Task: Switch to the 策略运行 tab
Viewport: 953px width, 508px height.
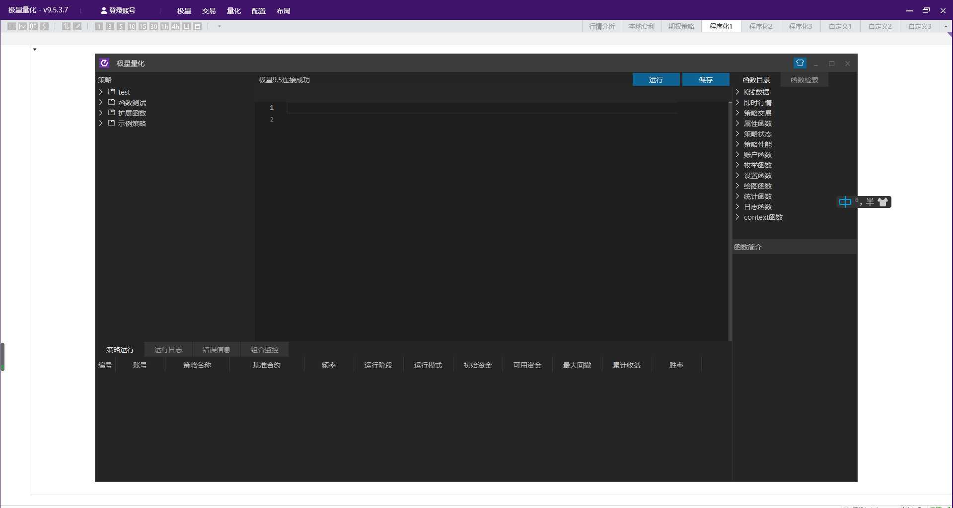Action: tap(120, 349)
